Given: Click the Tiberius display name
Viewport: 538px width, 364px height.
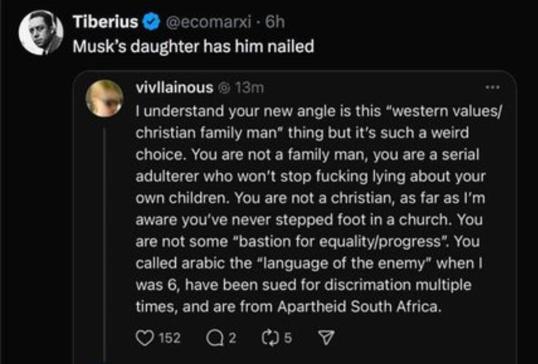Looking at the screenshot, I should (105, 21).
